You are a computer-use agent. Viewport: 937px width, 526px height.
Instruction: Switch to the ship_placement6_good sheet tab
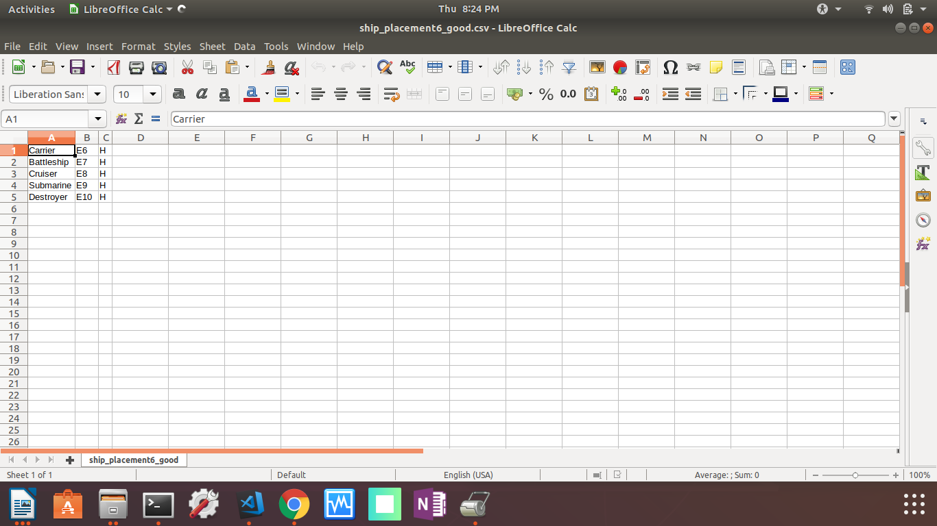click(134, 460)
